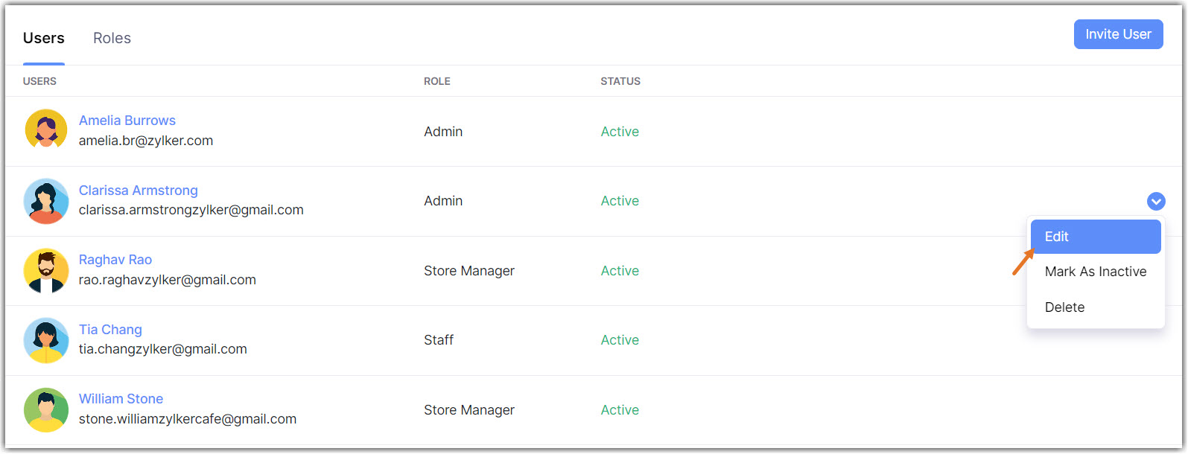Viewport: 1188px width, 454px height.
Task: Open the Users tab
Action: pyautogui.click(x=44, y=38)
